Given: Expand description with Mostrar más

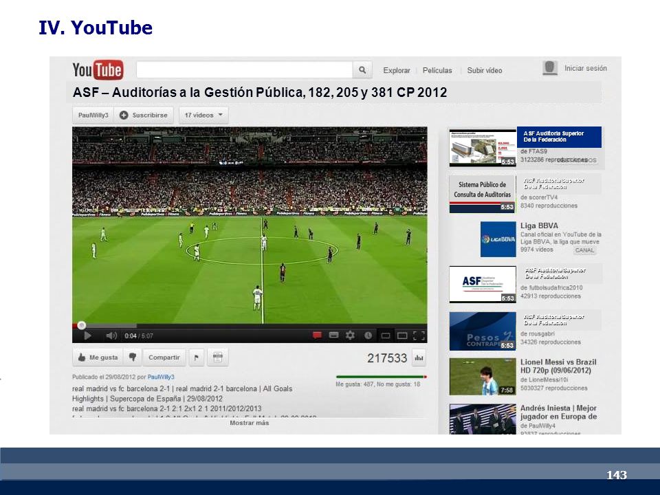Looking at the screenshot, I should tap(249, 423).
